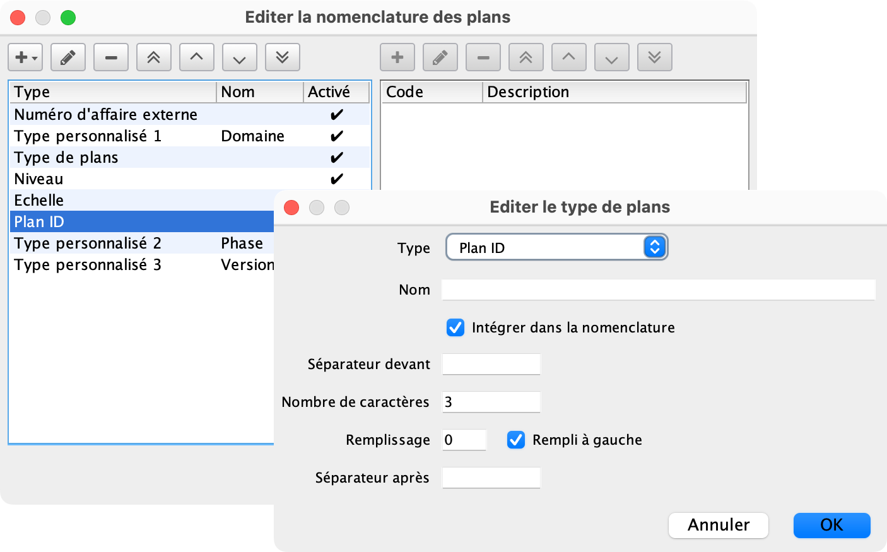This screenshot has width=887, height=552.
Task: Click the Phase name cell
Action: point(242,243)
